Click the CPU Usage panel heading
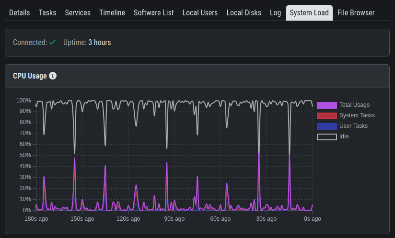The image size is (395, 238). tap(30, 76)
